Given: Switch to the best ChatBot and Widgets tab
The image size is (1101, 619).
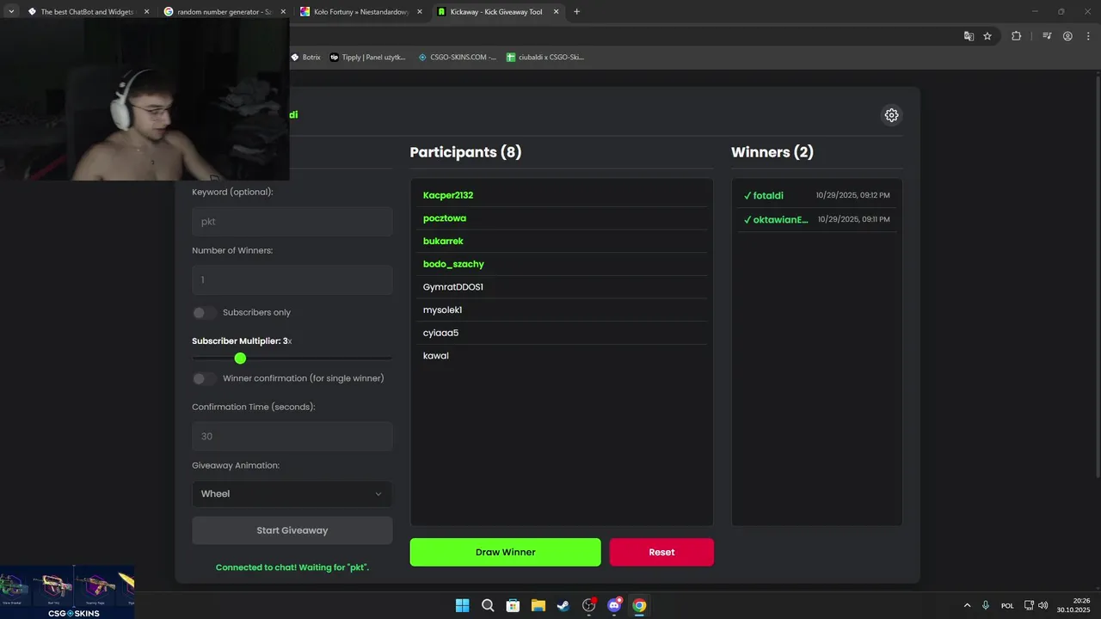Looking at the screenshot, I should [x=88, y=12].
